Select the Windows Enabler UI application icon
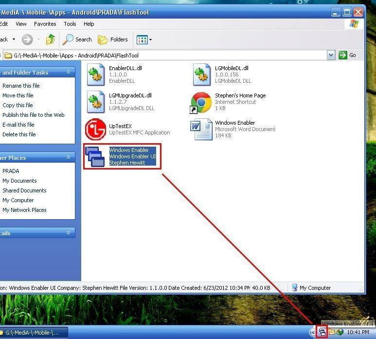Image resolution: width=376 pixels, height=339 pixels. click(x=95, y=156)
